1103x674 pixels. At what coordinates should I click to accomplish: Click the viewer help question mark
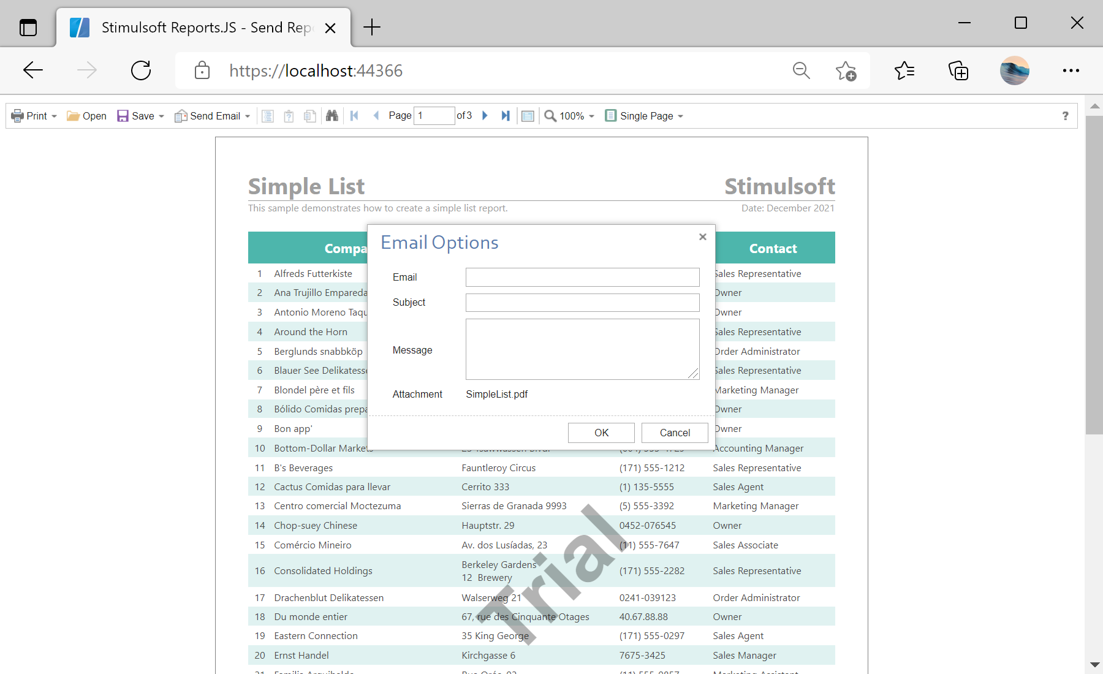pos(1065,116)
